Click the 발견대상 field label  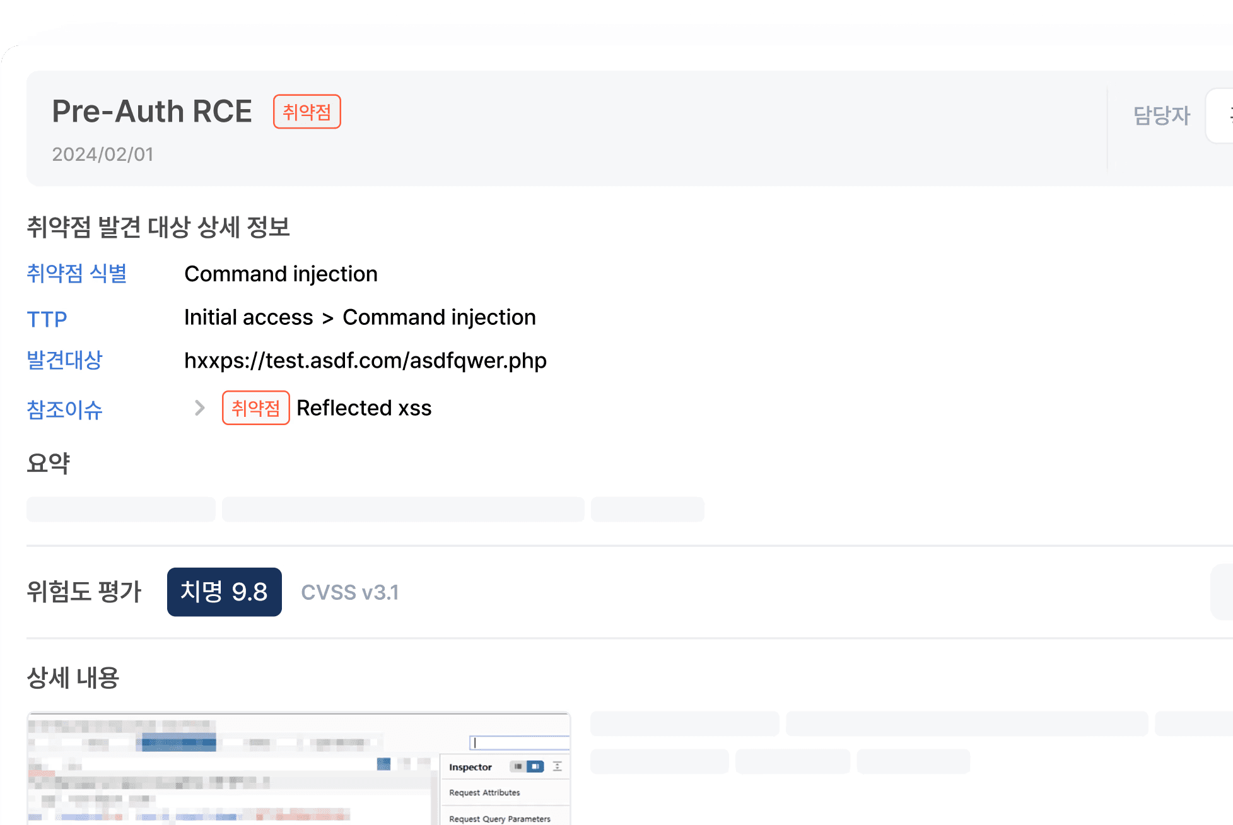[x=64, y=360]
